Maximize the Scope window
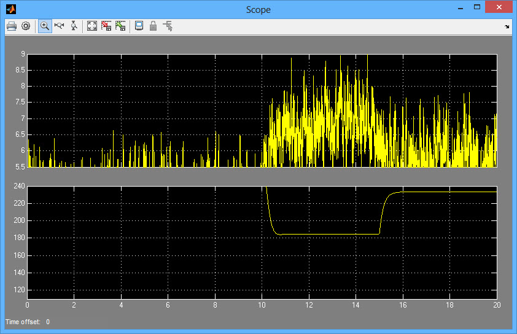517x334 pixels. coord(476,7)
